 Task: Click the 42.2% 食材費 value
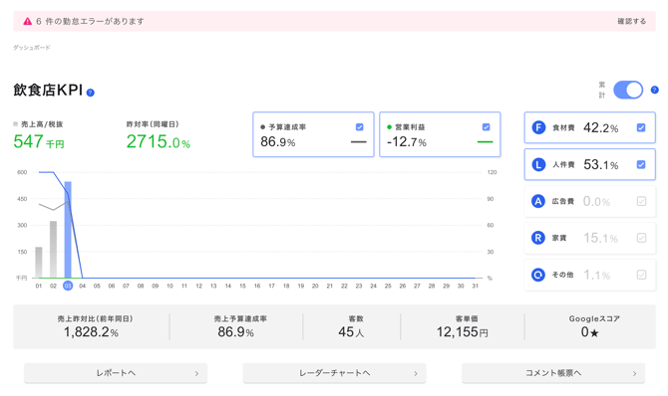point(600,127)
